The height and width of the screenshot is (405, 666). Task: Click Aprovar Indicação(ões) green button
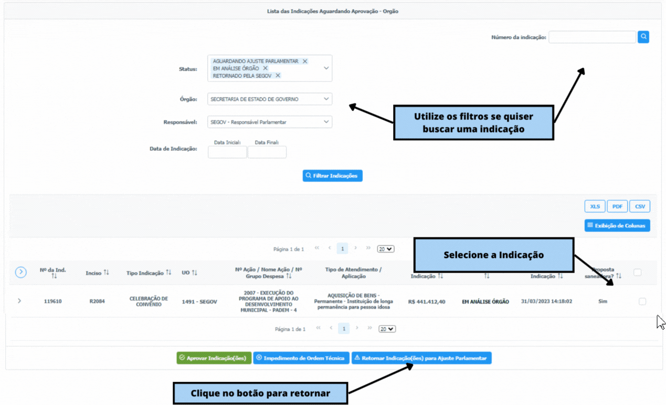214,358
